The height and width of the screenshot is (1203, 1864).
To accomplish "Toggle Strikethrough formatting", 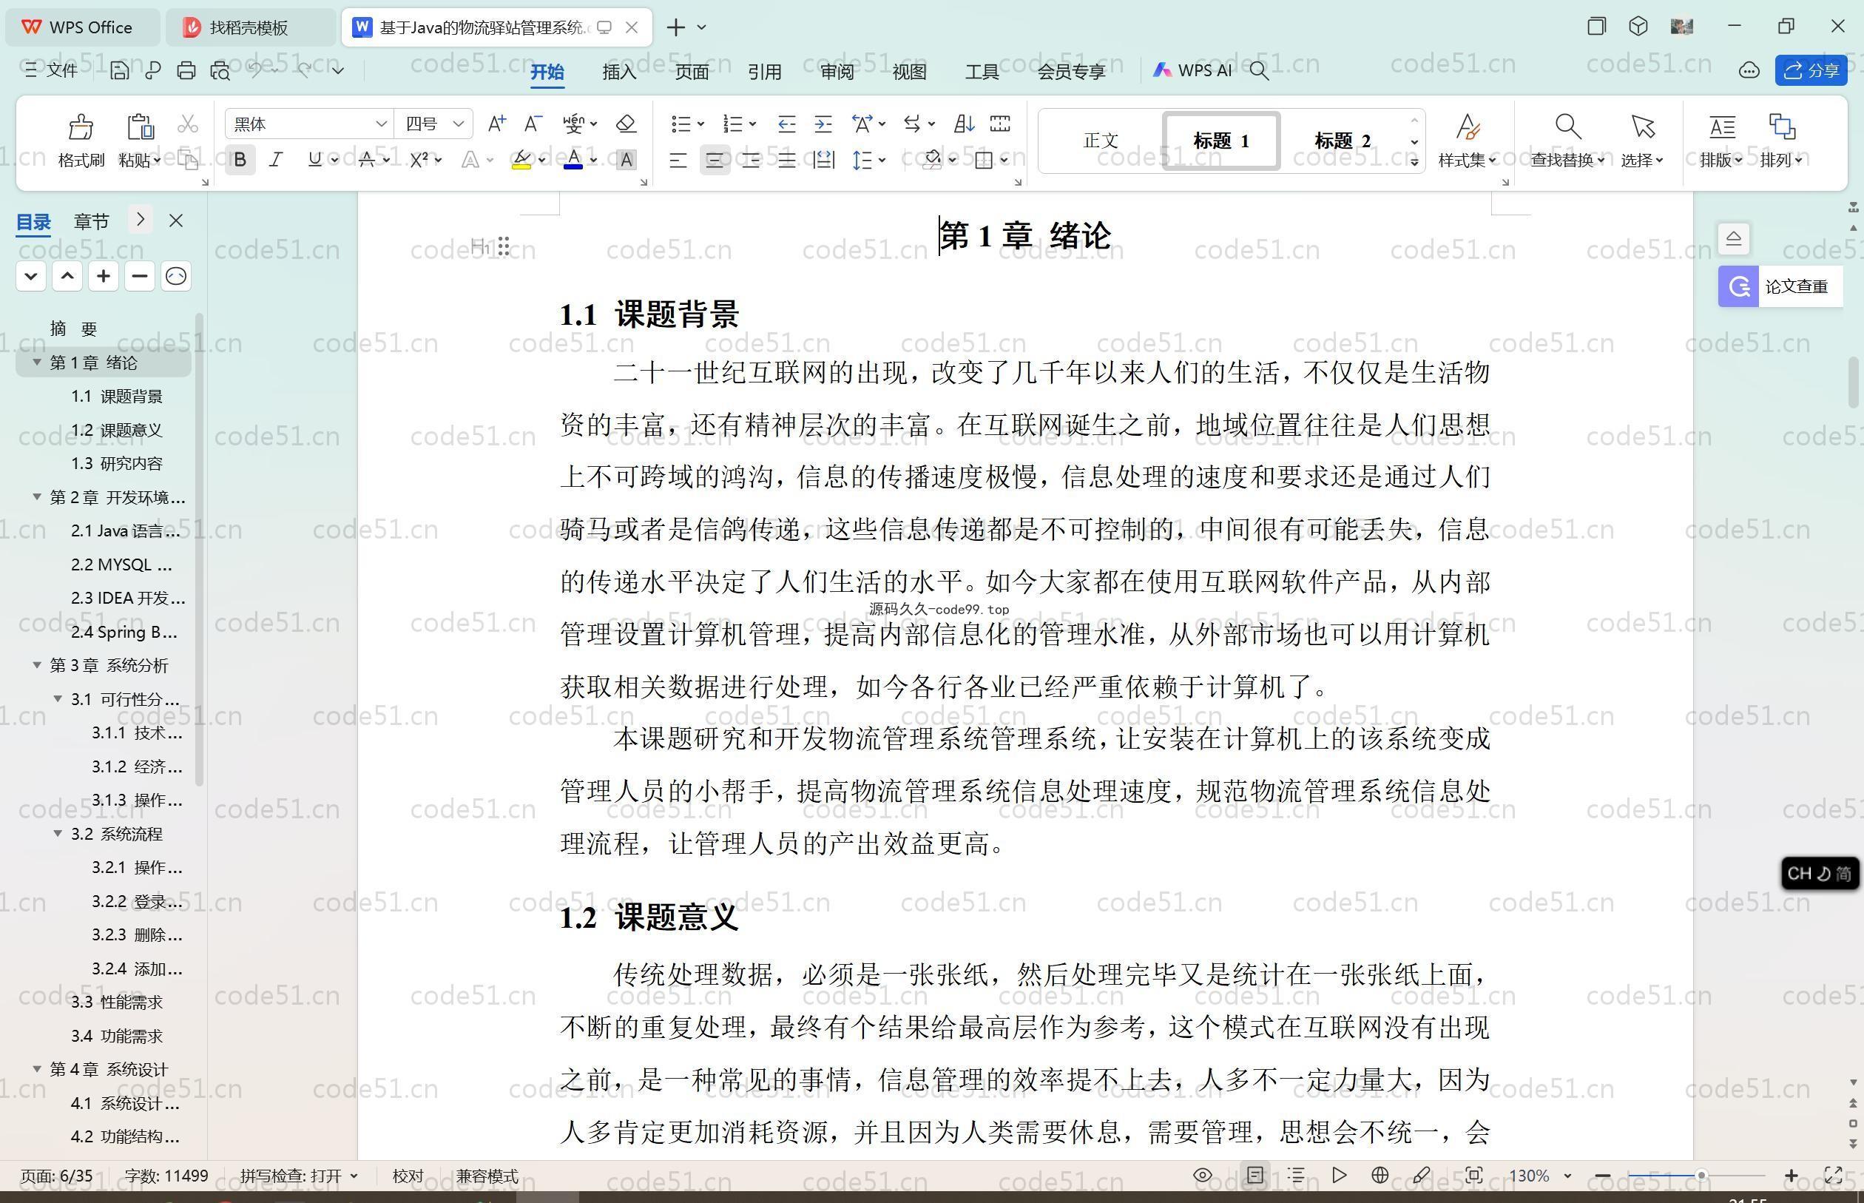I will 366,160.
